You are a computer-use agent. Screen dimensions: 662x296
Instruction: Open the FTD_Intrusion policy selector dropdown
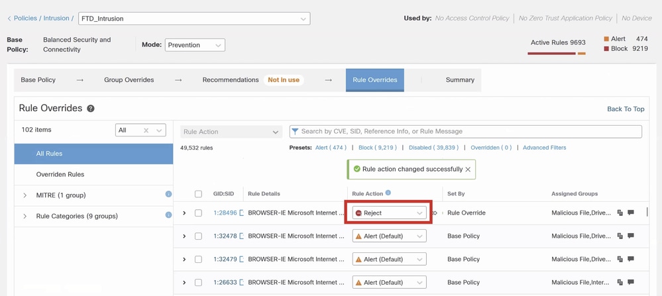pos(194,19)
